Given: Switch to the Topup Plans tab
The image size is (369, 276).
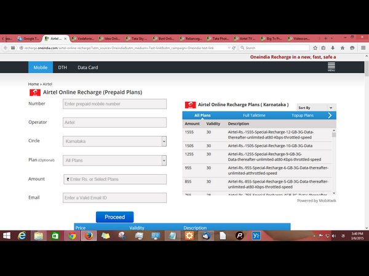Looking at the screenshot, I should click(302, 115).
